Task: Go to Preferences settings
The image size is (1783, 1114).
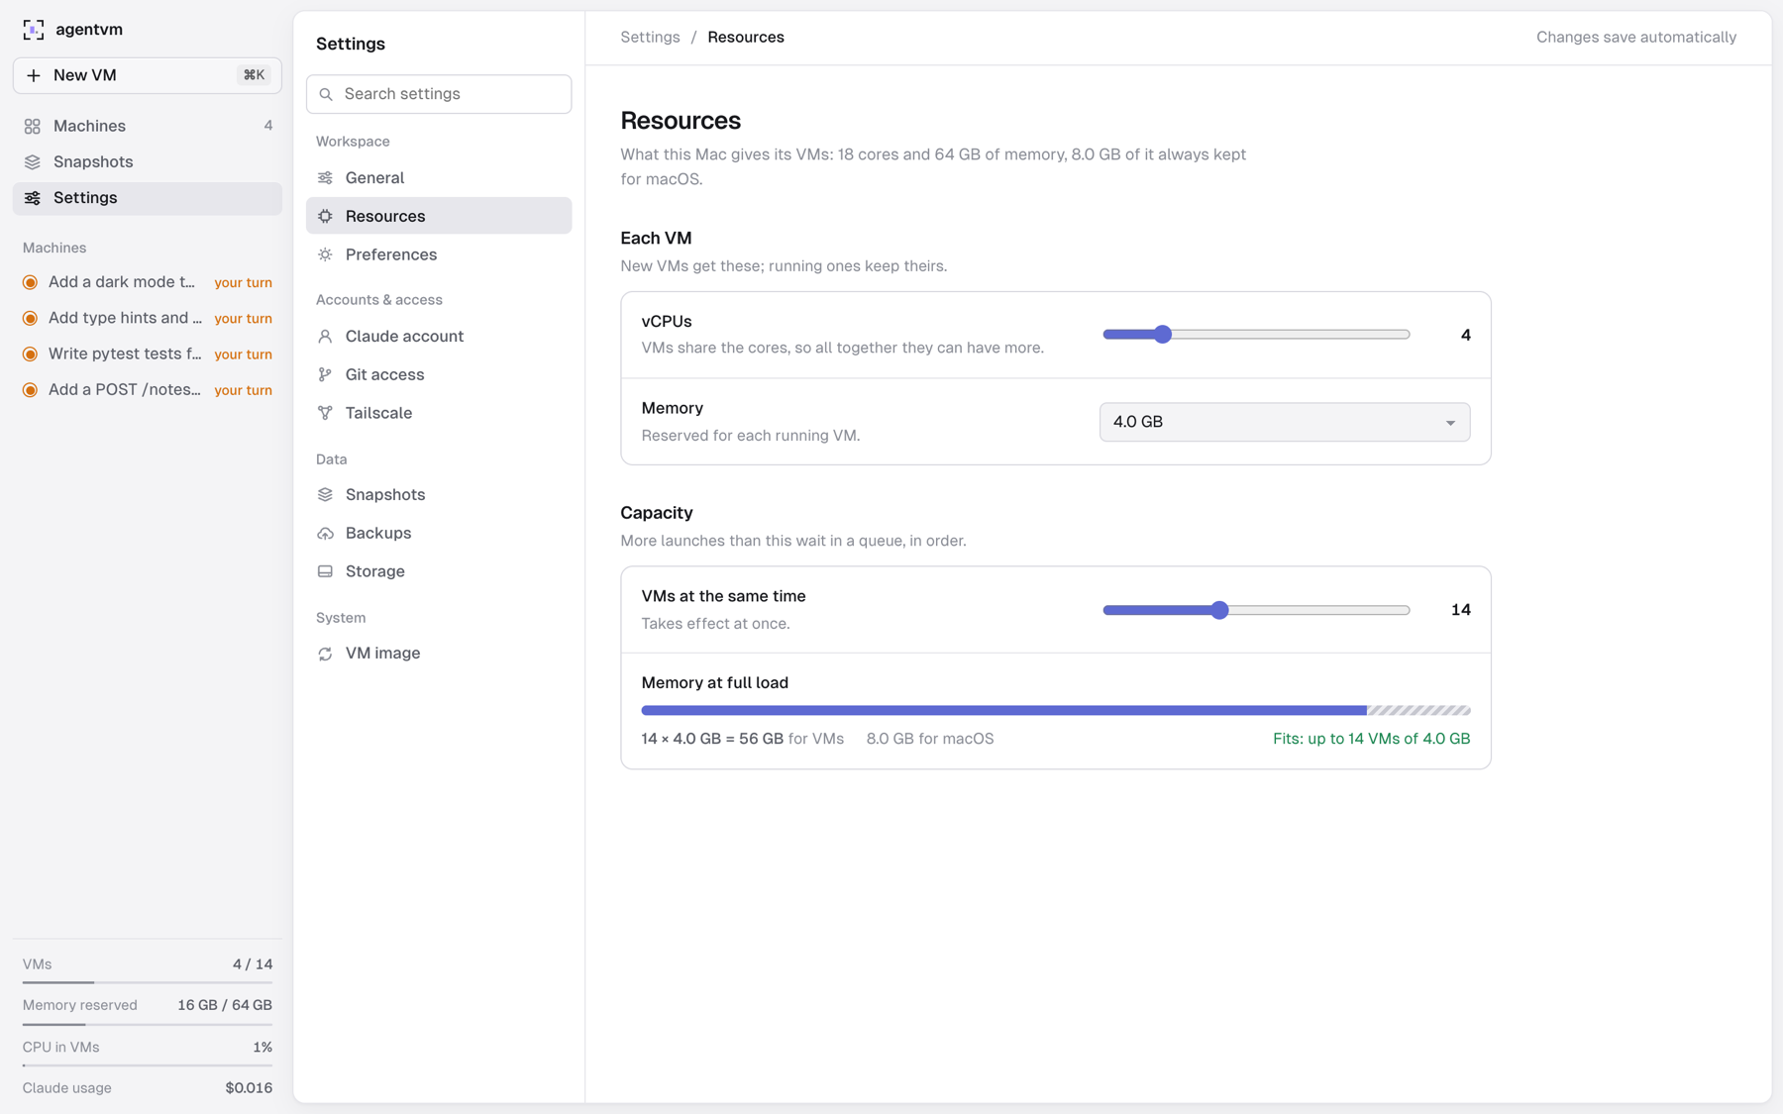Action: (x=439, y=254)
